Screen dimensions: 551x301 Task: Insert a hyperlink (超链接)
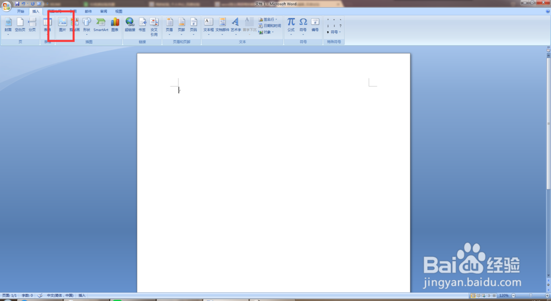pos(130,26)
